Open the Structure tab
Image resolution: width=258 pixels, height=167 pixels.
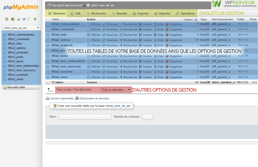pyautogui.click(x=56, y=13)
